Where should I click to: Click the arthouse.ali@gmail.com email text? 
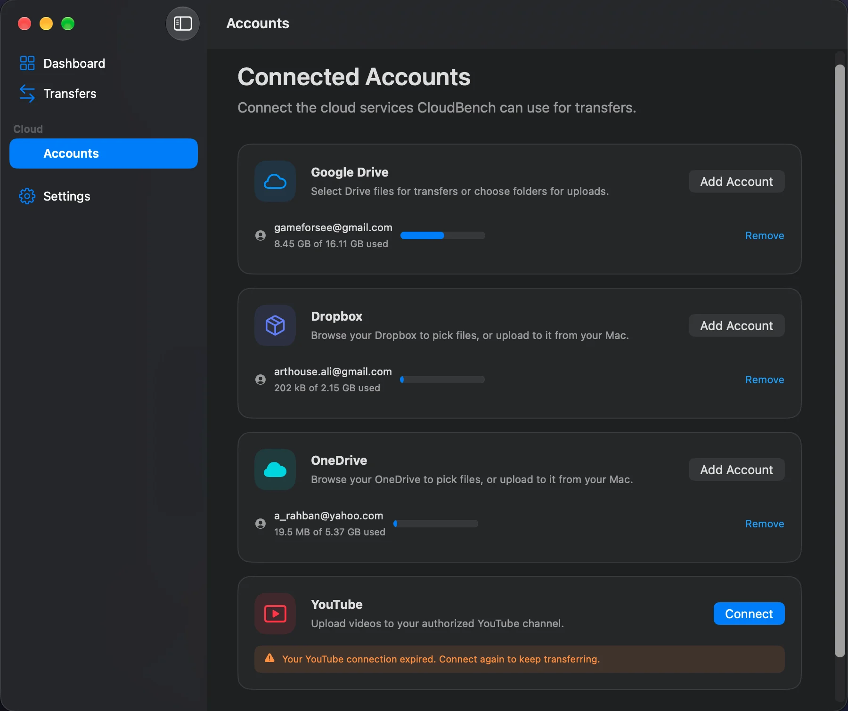[333, 372]
